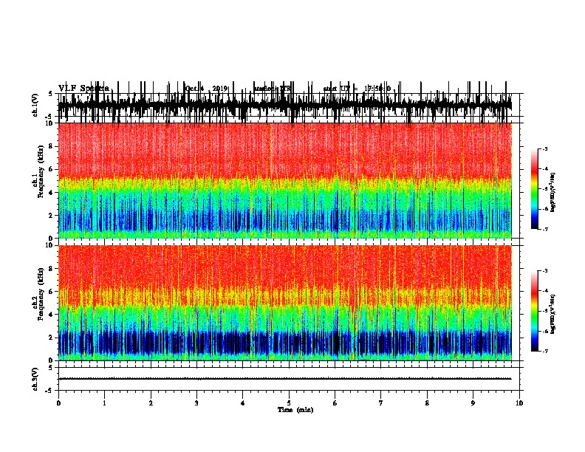Click time axis tick label '6'

[335, 403]
